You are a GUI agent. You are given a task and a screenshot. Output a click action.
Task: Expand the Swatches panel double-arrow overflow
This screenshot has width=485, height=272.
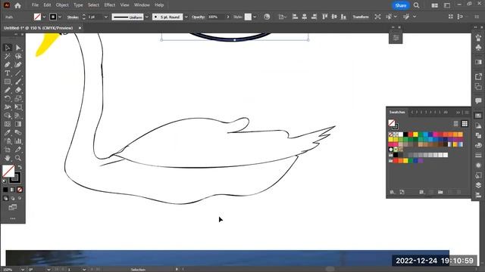458,113
